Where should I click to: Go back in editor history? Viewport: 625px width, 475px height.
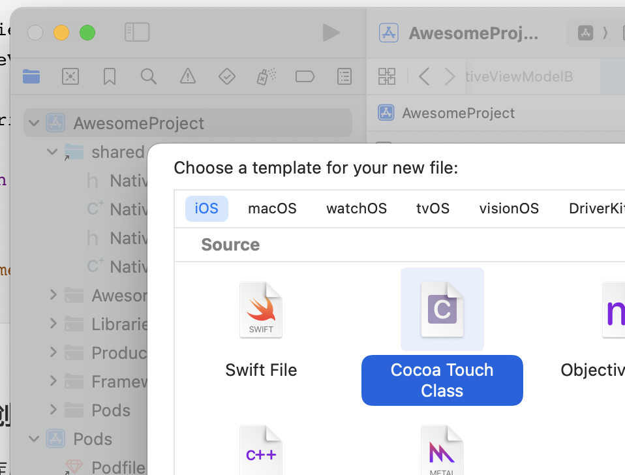424,76
